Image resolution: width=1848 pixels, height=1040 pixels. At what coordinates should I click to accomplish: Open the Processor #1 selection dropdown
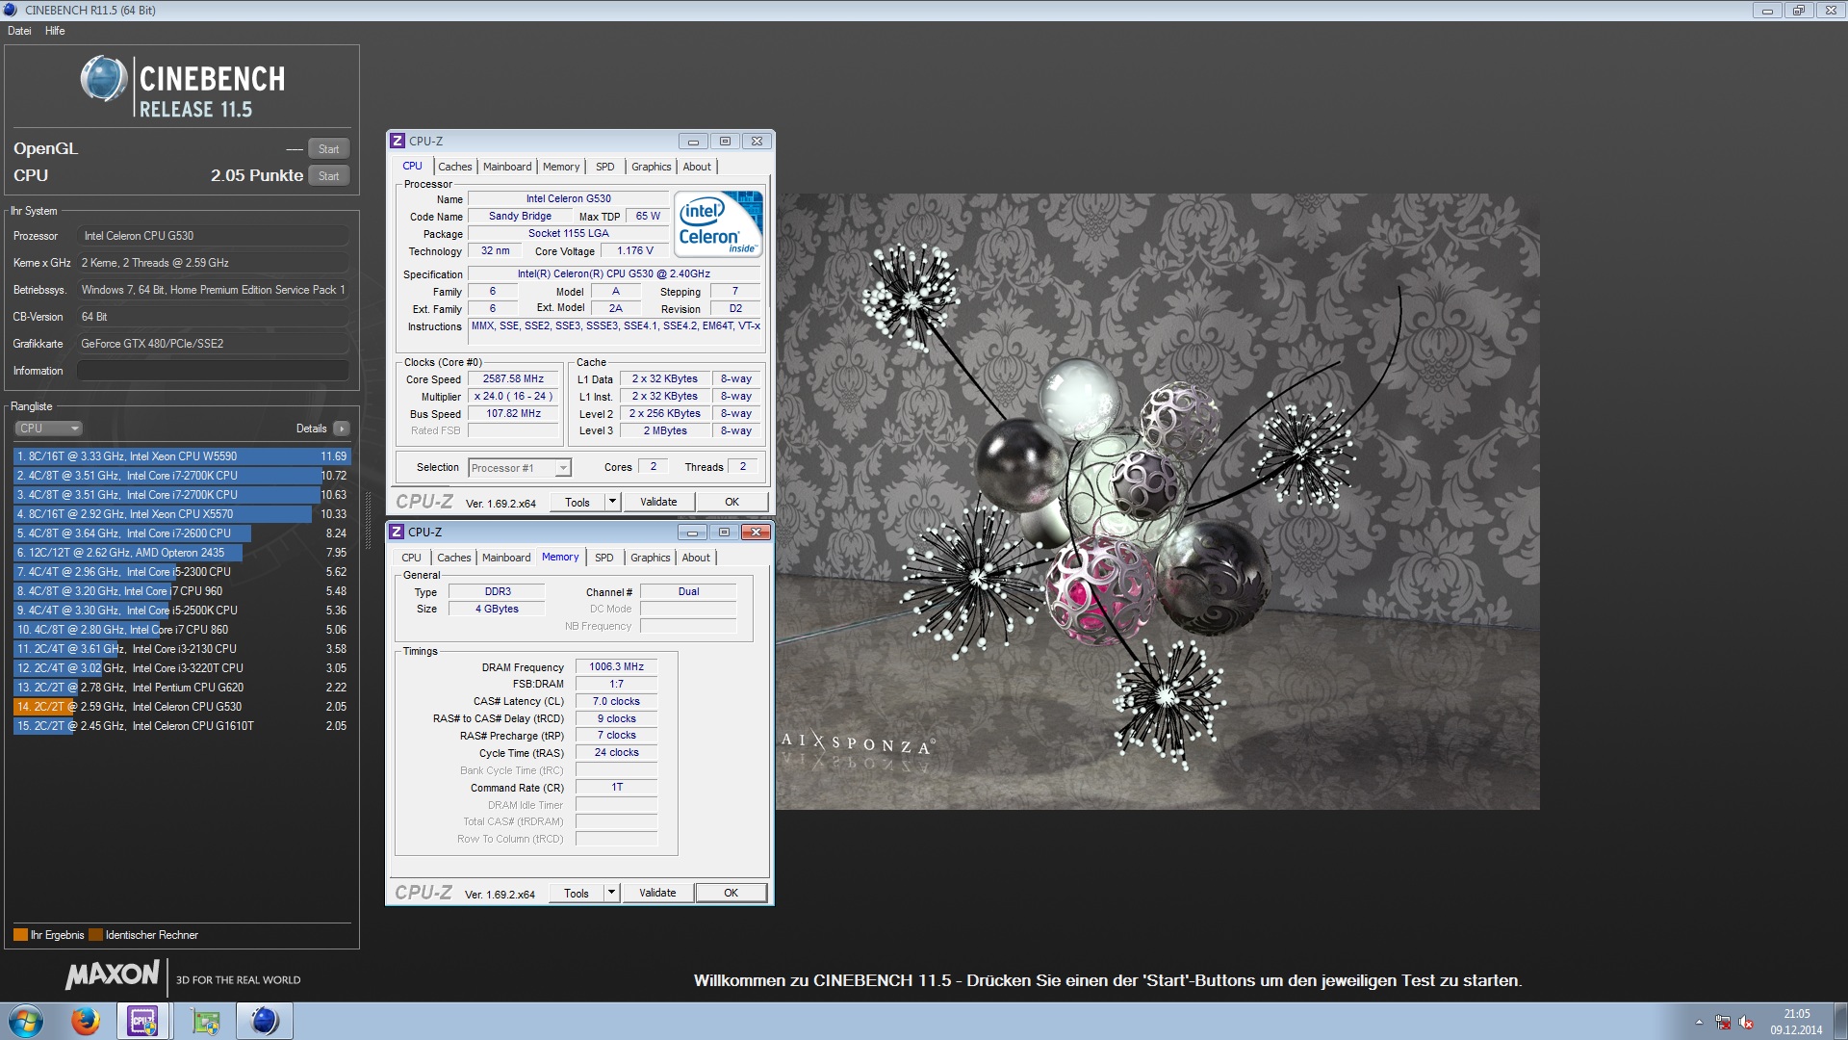pyautogui.click(x=520, y=468)
